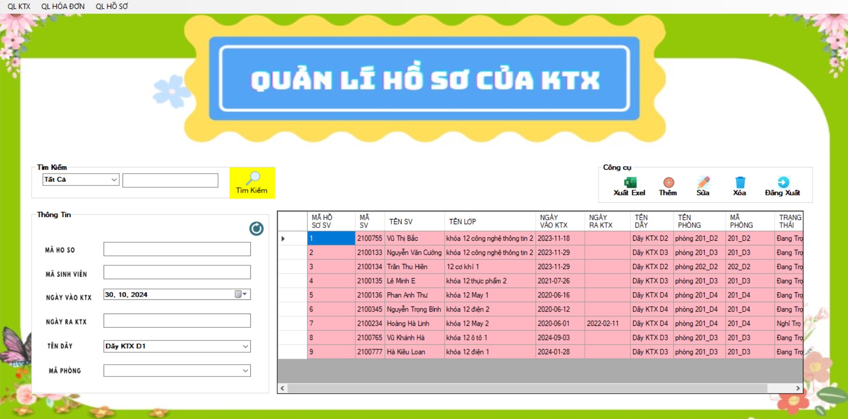Click room cell phòng 202_D2
The image size is (848, 419).
click(x=699, y=267)
